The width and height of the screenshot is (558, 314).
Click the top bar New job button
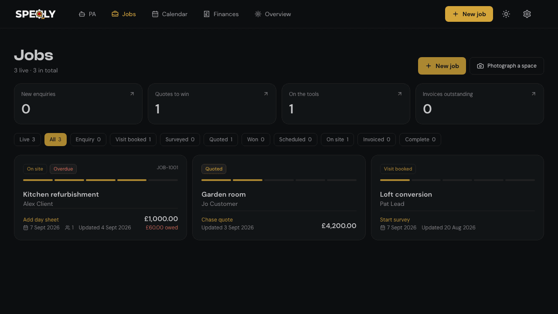[x=469, y=14]
